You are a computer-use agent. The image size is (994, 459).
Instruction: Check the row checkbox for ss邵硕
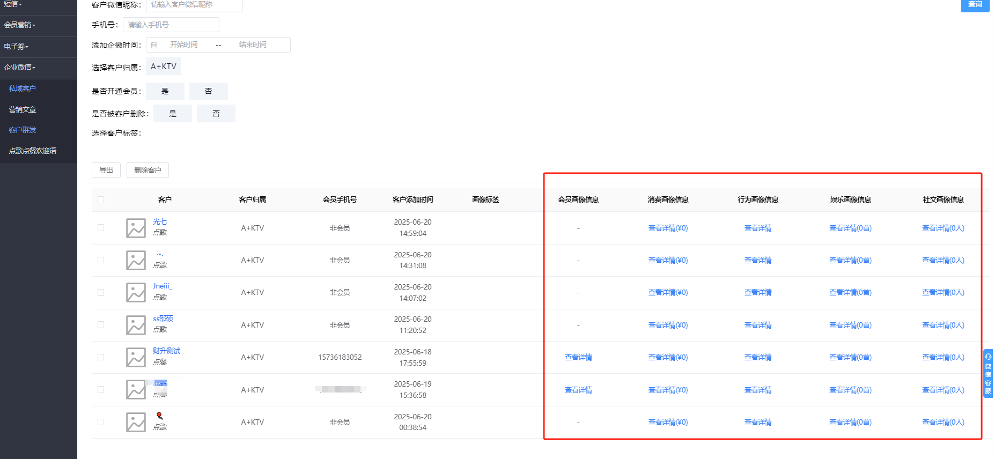pyautogui.click(x=101, y=325)
